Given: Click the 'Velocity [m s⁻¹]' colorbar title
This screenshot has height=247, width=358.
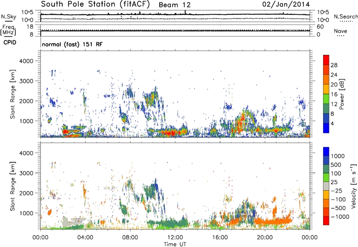Looking at the screenshot, I should pyautogui.click(x=354, y=186).
